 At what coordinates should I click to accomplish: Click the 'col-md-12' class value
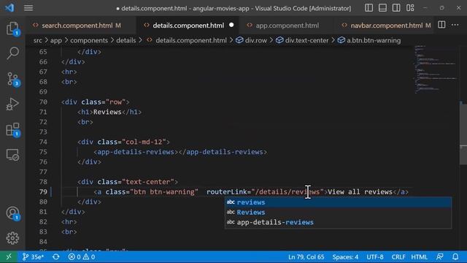144,142
